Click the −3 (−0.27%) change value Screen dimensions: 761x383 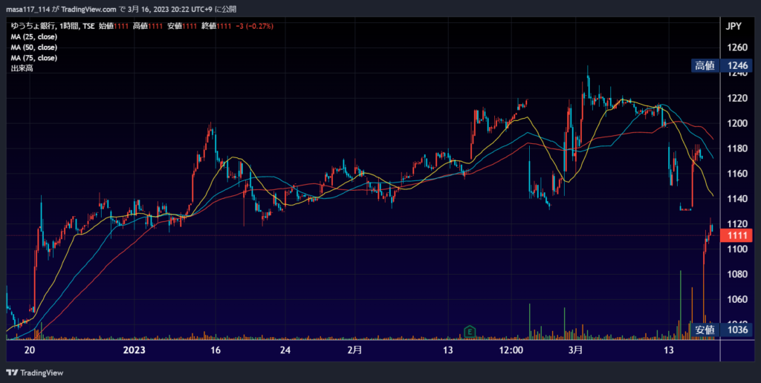(x=254, y=26)
